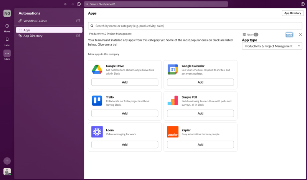Screen dimensions: 307x180
Task: Add Google Drive app
Action: point(125,82)
